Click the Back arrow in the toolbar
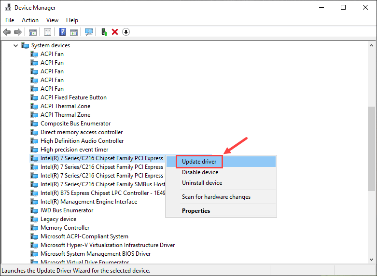Screen dimensions: 377x276 [x=7, y=32]
